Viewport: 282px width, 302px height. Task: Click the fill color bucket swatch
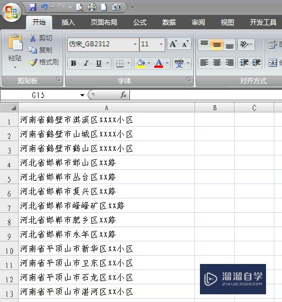point(140,63)
